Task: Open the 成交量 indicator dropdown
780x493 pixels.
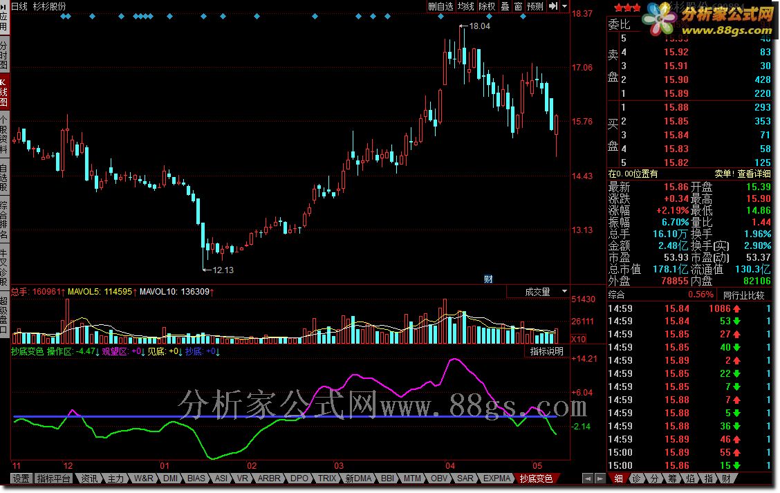Action: (x=538, y=292)
